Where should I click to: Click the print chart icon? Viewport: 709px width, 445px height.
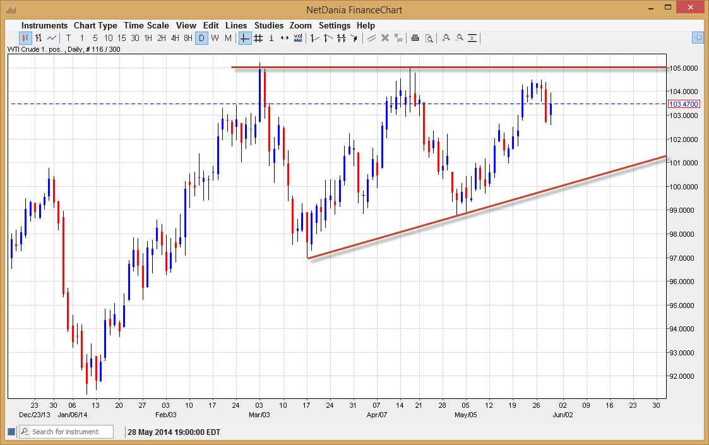point(415,38)
